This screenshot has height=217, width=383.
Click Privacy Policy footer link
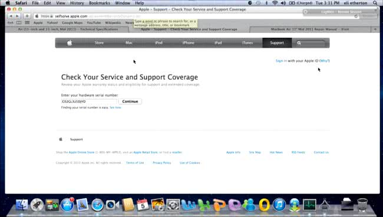tap(161, 163)
